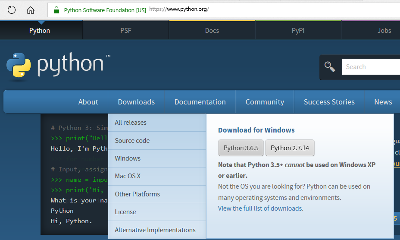The width and height of the screenshot is (400, 240).
Task: Click the Python Software Foundation [US] certificate label
Action: [x=105, y=10]
